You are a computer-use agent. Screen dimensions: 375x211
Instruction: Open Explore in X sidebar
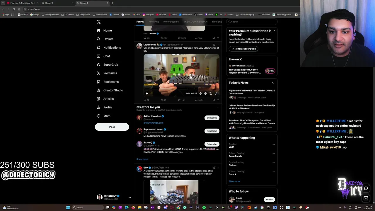click(x=105, y=39)
